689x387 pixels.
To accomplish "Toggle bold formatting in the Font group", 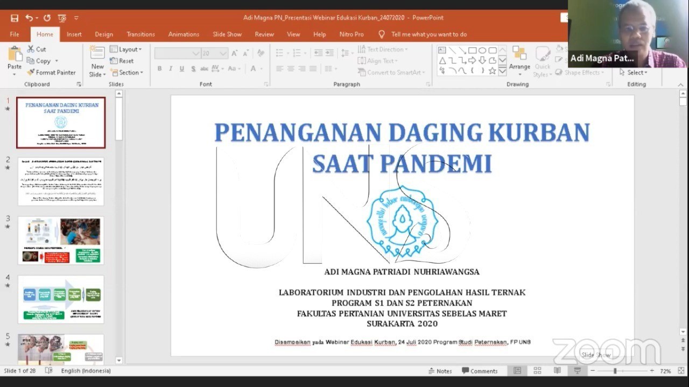I will tap(160, 68).
